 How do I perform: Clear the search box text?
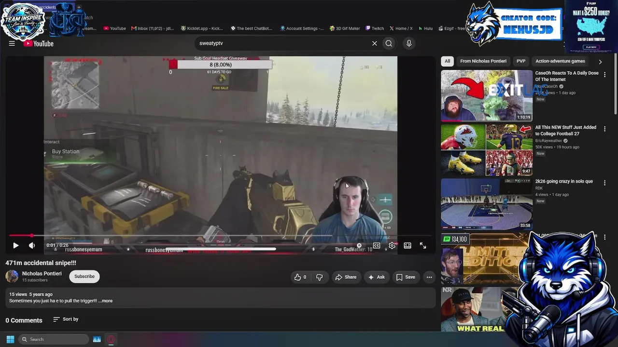click(x=374, y=43)
